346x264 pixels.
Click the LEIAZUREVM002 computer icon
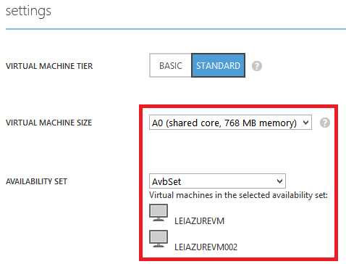point(159,239)
